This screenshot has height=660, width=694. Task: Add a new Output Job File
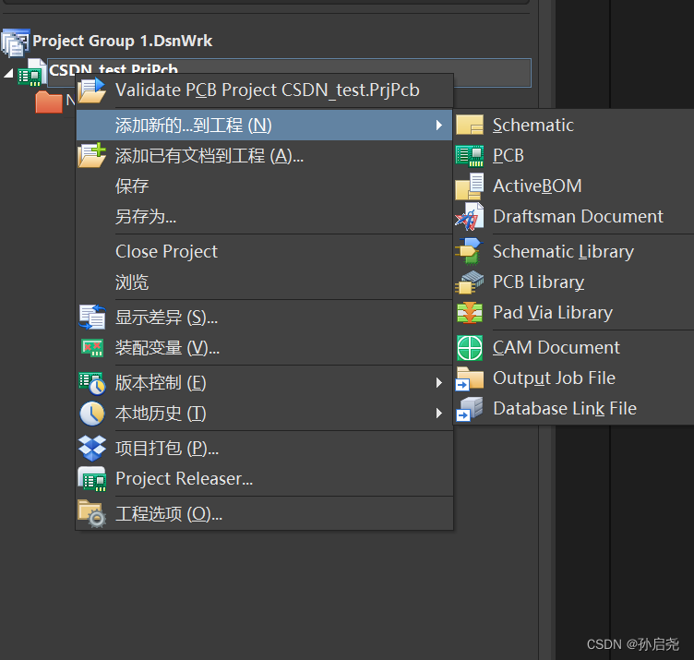574,378
